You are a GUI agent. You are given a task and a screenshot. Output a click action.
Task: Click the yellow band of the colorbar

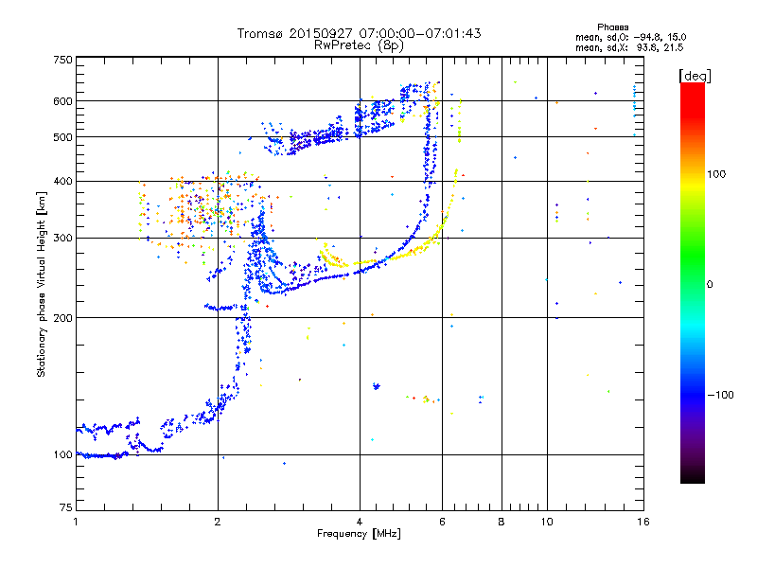(693, 186)
